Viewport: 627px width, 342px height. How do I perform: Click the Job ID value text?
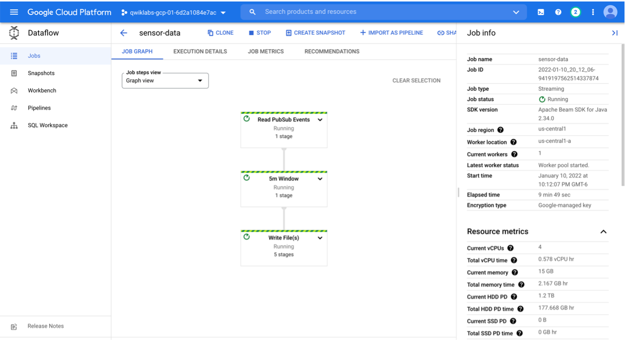pos(569,74)
